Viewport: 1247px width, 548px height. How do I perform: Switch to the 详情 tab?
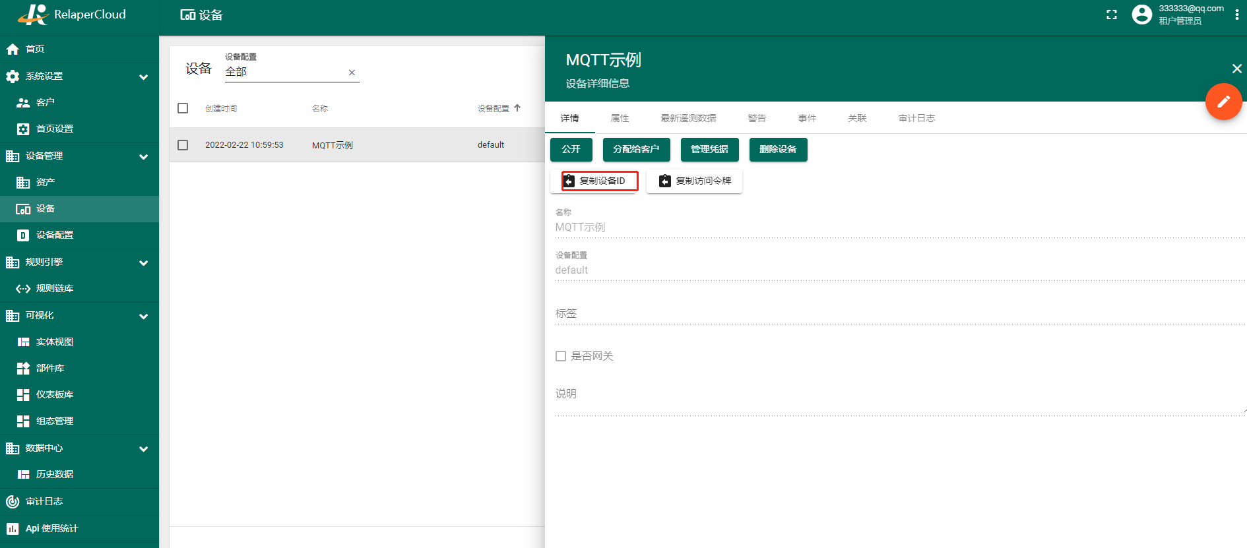point(570,118)
